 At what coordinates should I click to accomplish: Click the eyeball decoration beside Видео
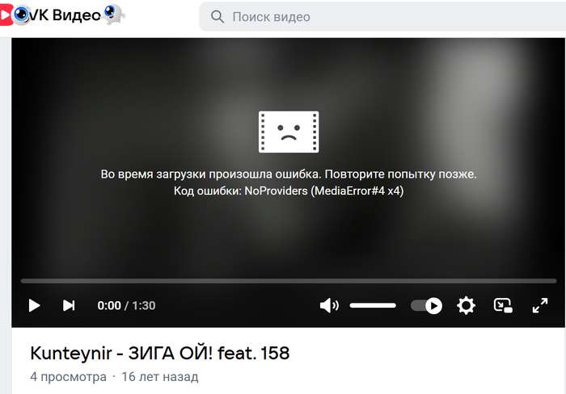[x=114, y=14]
